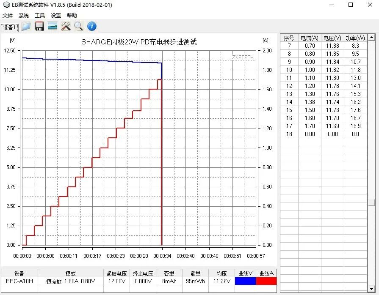Click the 0.000V end voltage cell

(x=143, y=281)
